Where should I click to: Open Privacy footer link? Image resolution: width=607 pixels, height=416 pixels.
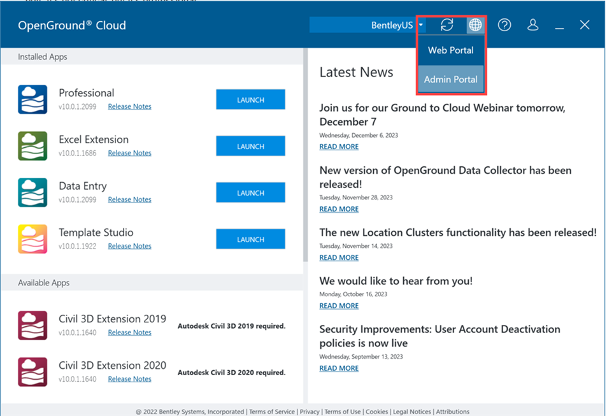[x=310, y=412]
